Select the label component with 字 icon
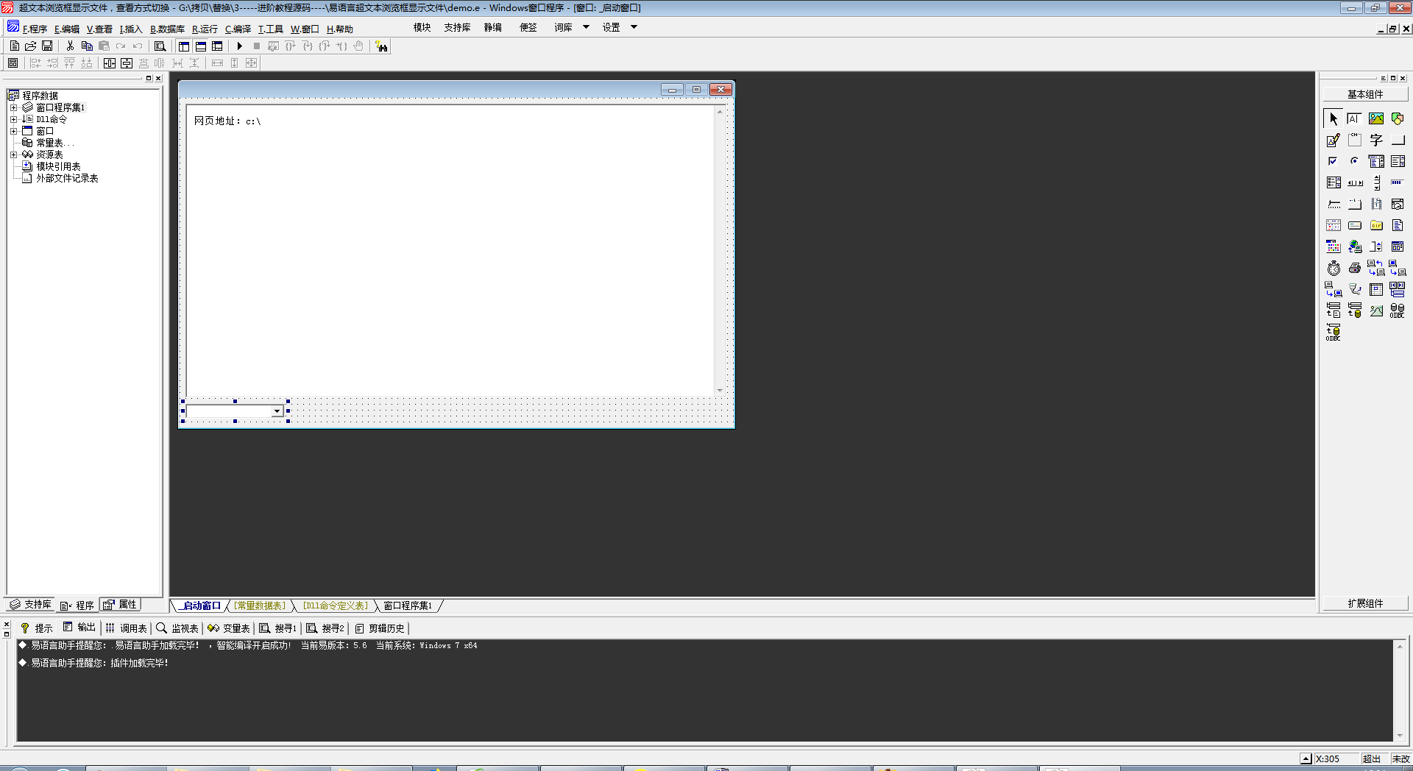 [1376, 140]
